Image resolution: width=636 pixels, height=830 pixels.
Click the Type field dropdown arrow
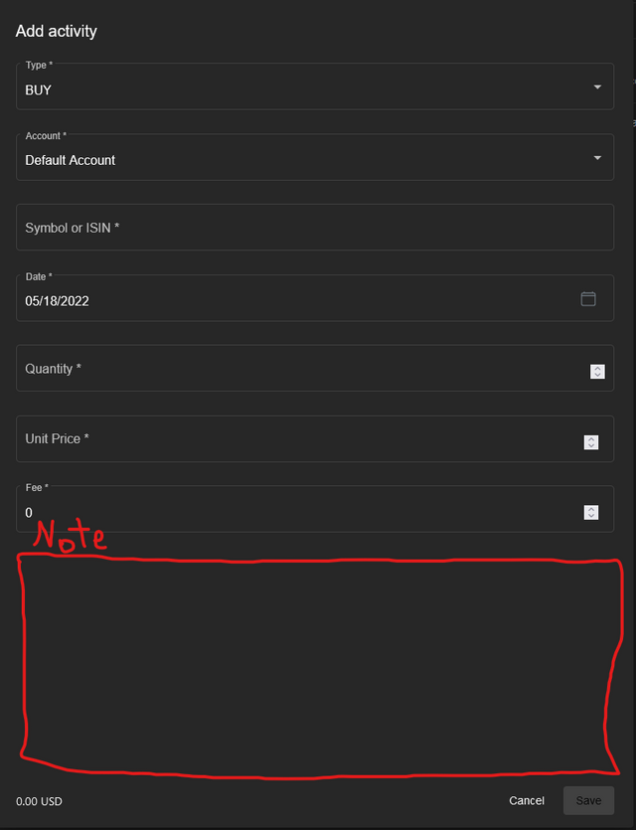coord(597,86)
